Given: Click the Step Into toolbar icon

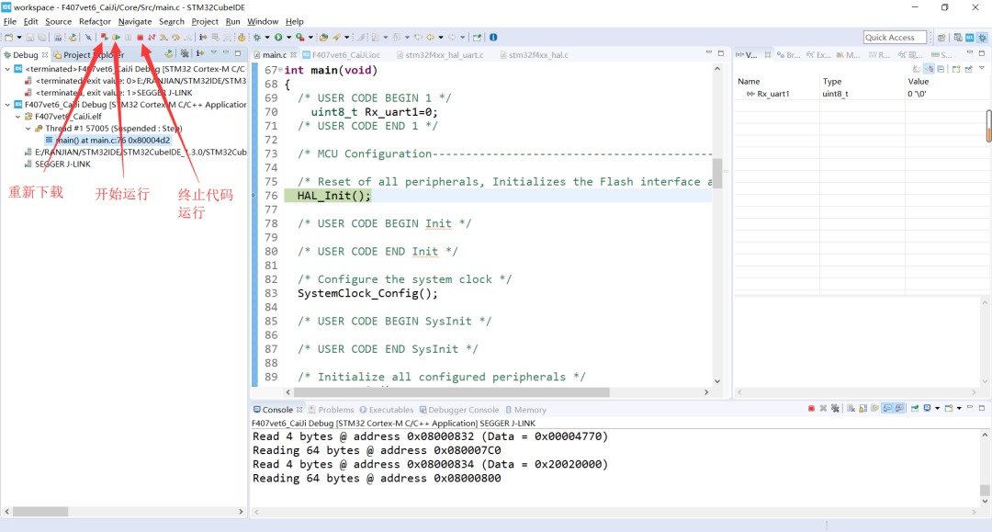Looking at the screenshot, I should [163, 38].
